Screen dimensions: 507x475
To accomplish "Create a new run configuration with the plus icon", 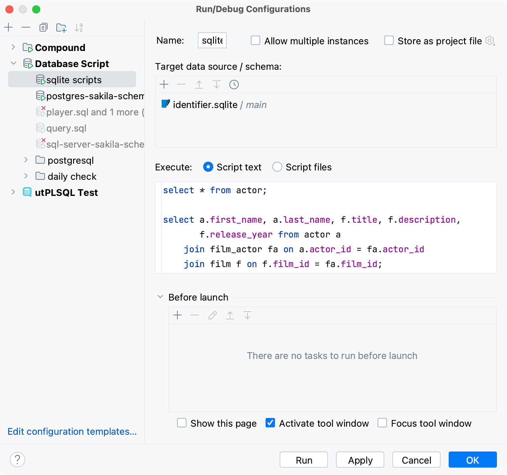I will (x=8, y=27).
